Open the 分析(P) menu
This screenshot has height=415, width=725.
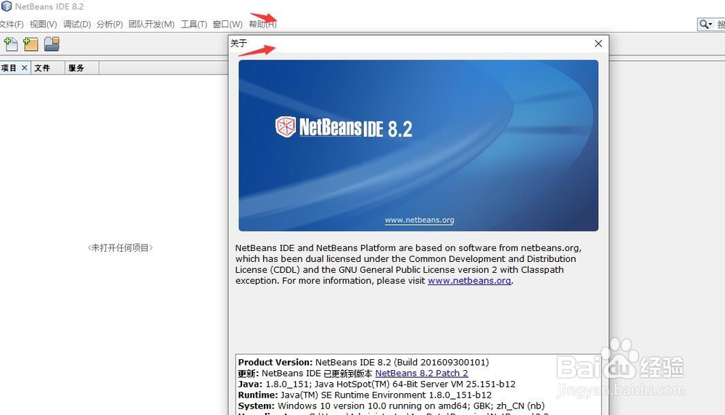[x=109, y=24]
